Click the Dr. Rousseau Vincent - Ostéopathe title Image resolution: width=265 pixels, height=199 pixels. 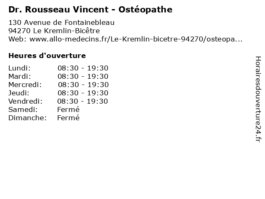[90, 10]
